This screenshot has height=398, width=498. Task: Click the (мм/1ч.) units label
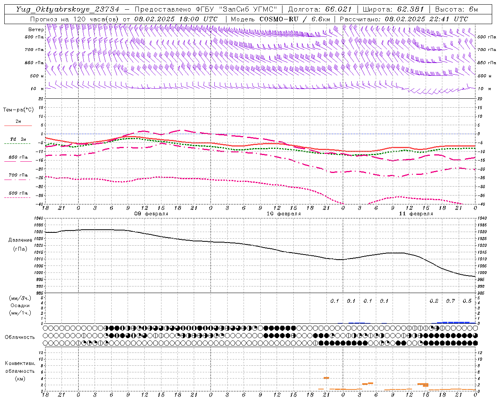coord(20,313)
